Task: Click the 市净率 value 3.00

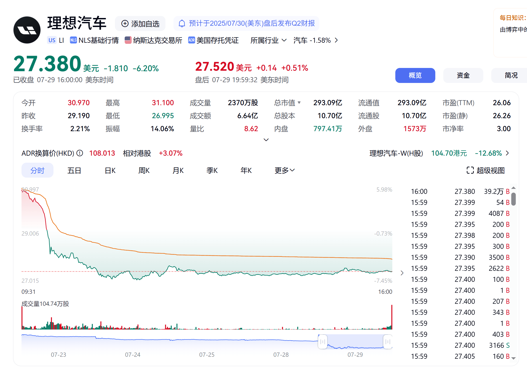Action: click(504, 129)
